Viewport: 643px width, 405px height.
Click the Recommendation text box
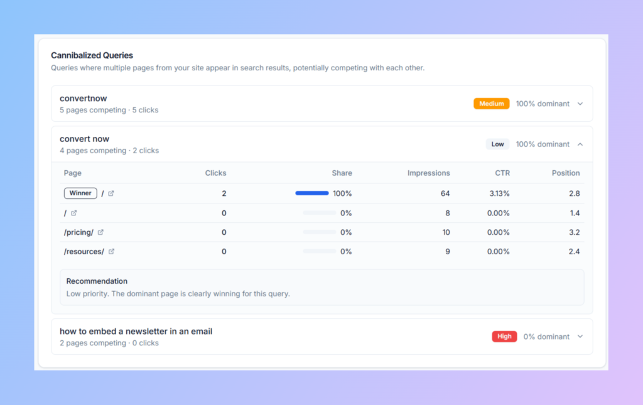point(321,288)
